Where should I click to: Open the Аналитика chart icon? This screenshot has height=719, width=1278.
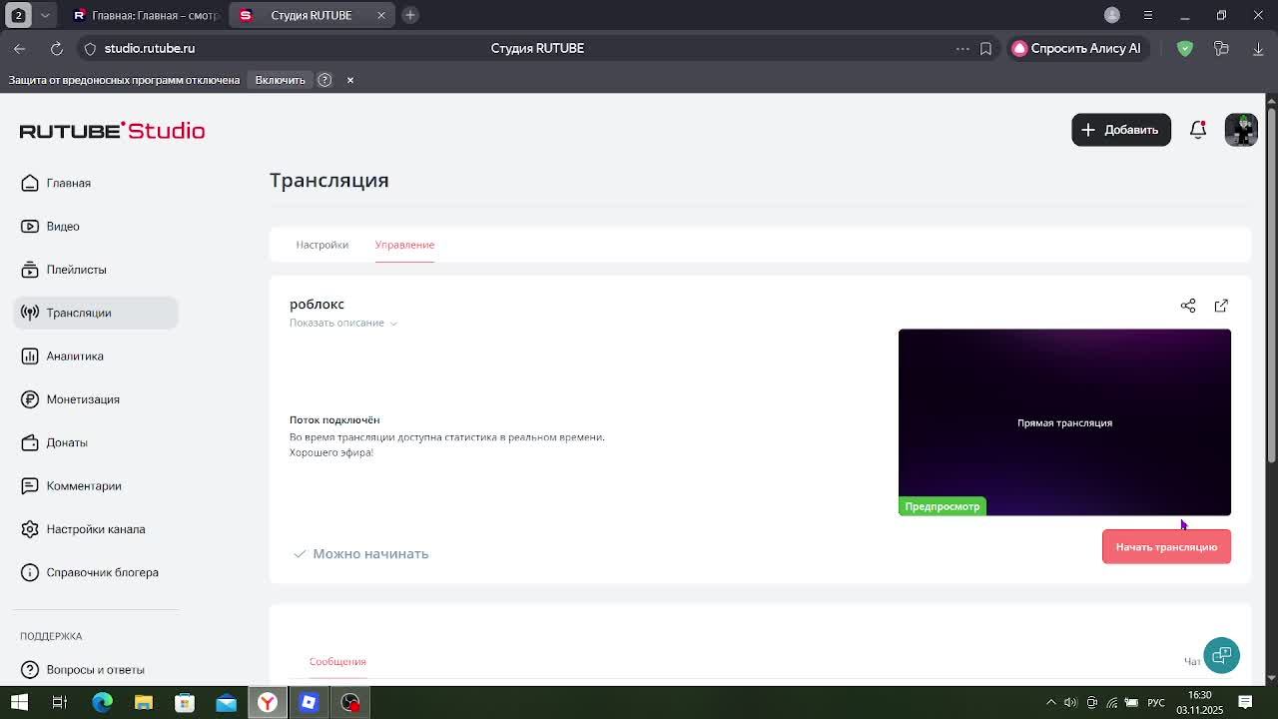click(x=30, y=356)
